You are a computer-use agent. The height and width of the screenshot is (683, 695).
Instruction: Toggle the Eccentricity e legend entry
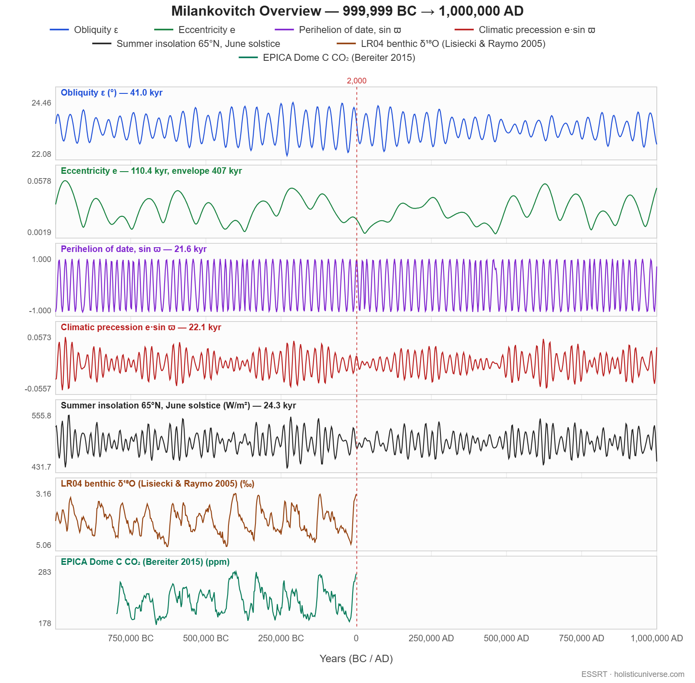[x=195, y=30]
